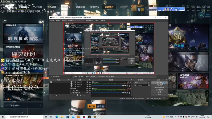
Task: Open source properties gear in sources panel toolbar
Action: 78,95
